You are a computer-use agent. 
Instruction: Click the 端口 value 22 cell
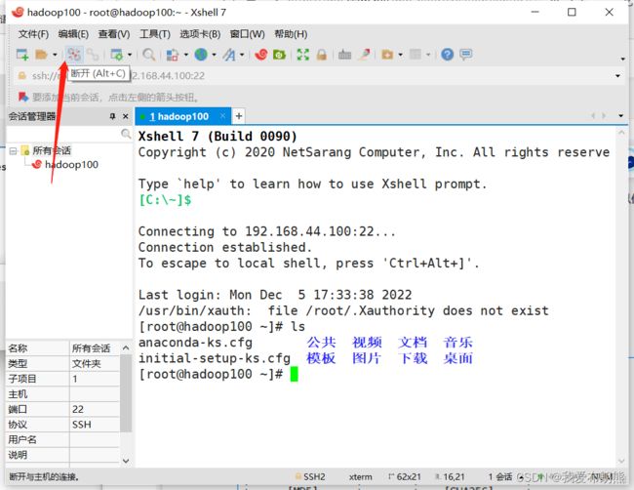(95, 409)
